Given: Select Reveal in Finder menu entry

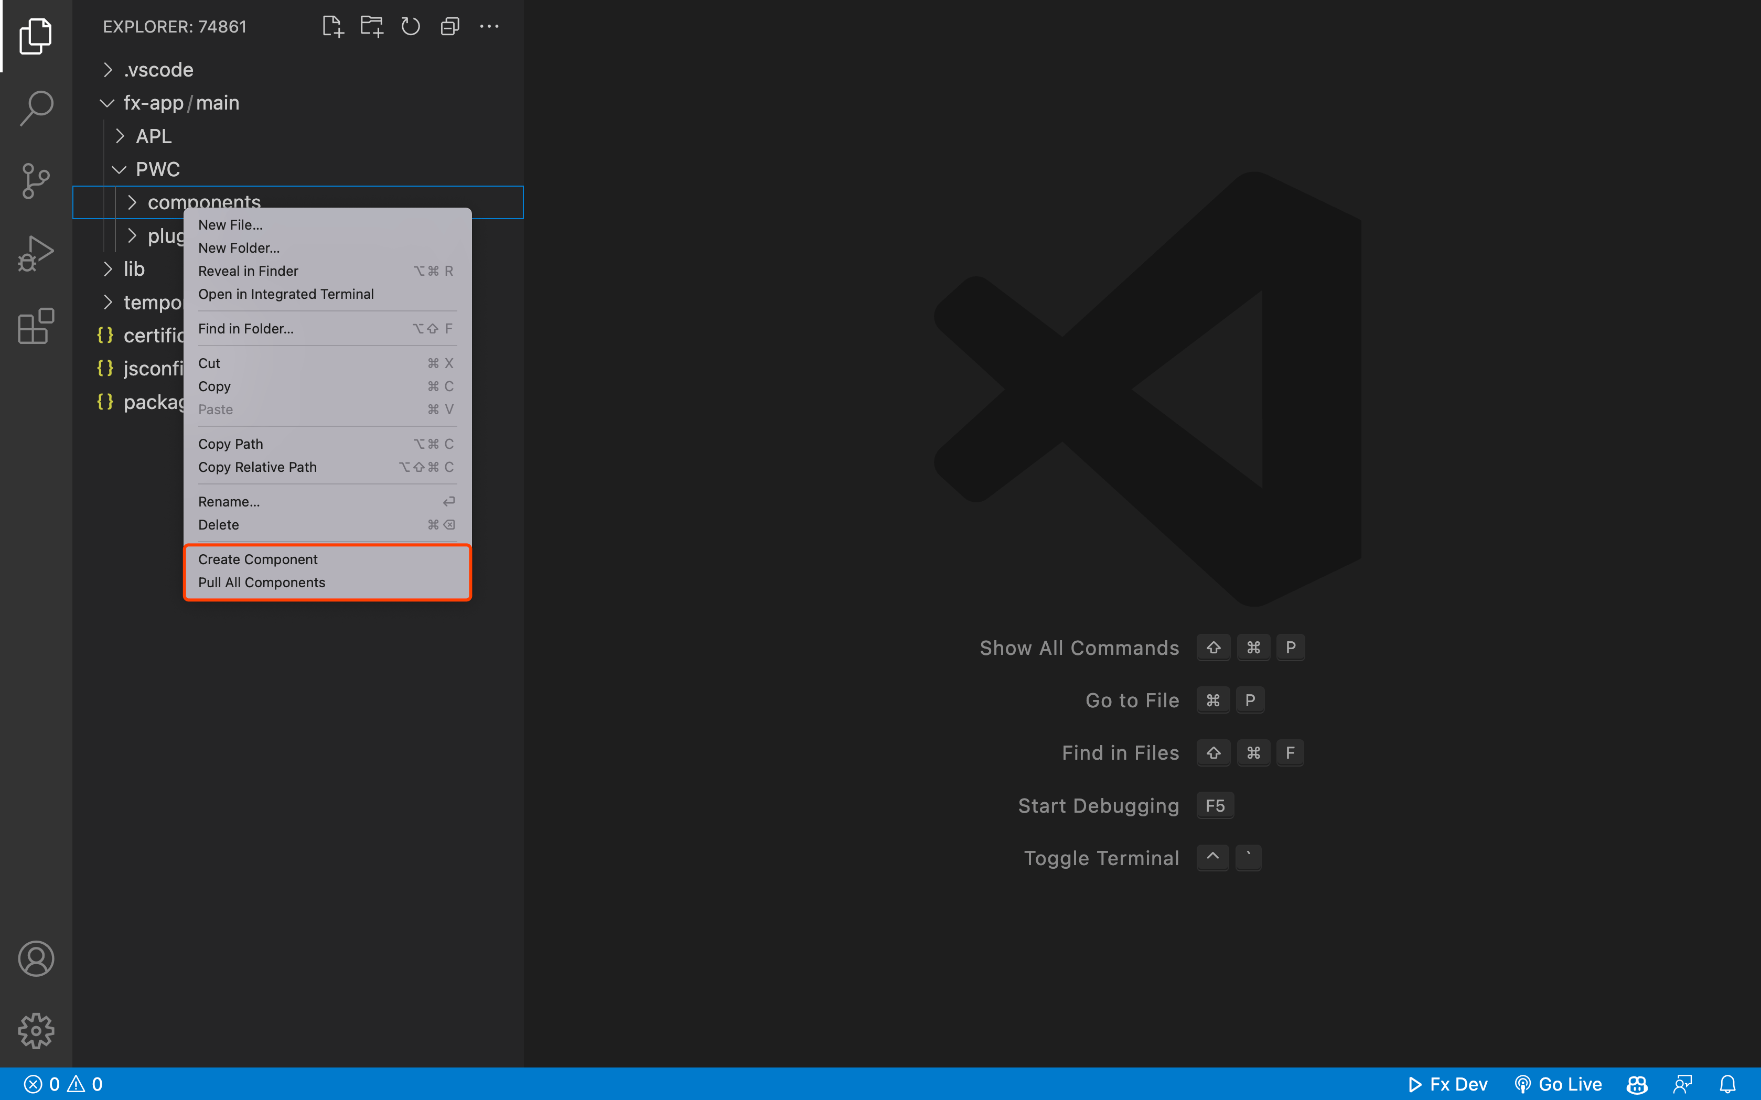Looking at the screenshot, I should [x=327, y=272].
